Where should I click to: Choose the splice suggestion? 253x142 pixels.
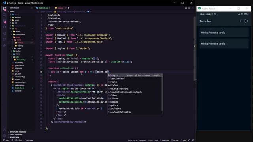[135, 105]
